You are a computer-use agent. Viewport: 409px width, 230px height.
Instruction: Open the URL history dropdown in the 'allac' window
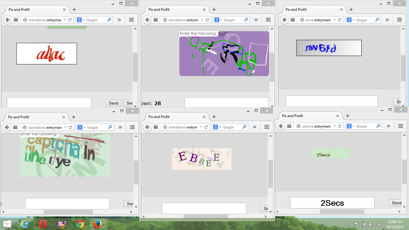point(64,20)
